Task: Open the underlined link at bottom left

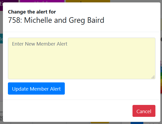Action: click(1, 118)
